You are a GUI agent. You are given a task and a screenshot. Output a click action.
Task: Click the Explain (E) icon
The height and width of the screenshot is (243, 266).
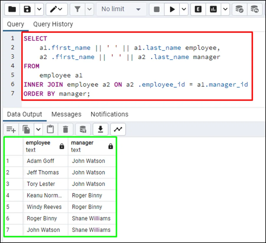pos(198,9)
